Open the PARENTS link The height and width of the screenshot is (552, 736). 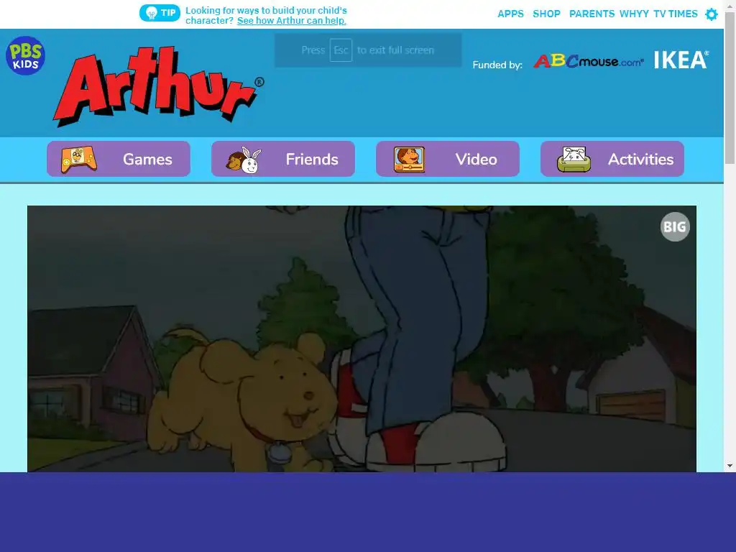[x=592, y=14]
